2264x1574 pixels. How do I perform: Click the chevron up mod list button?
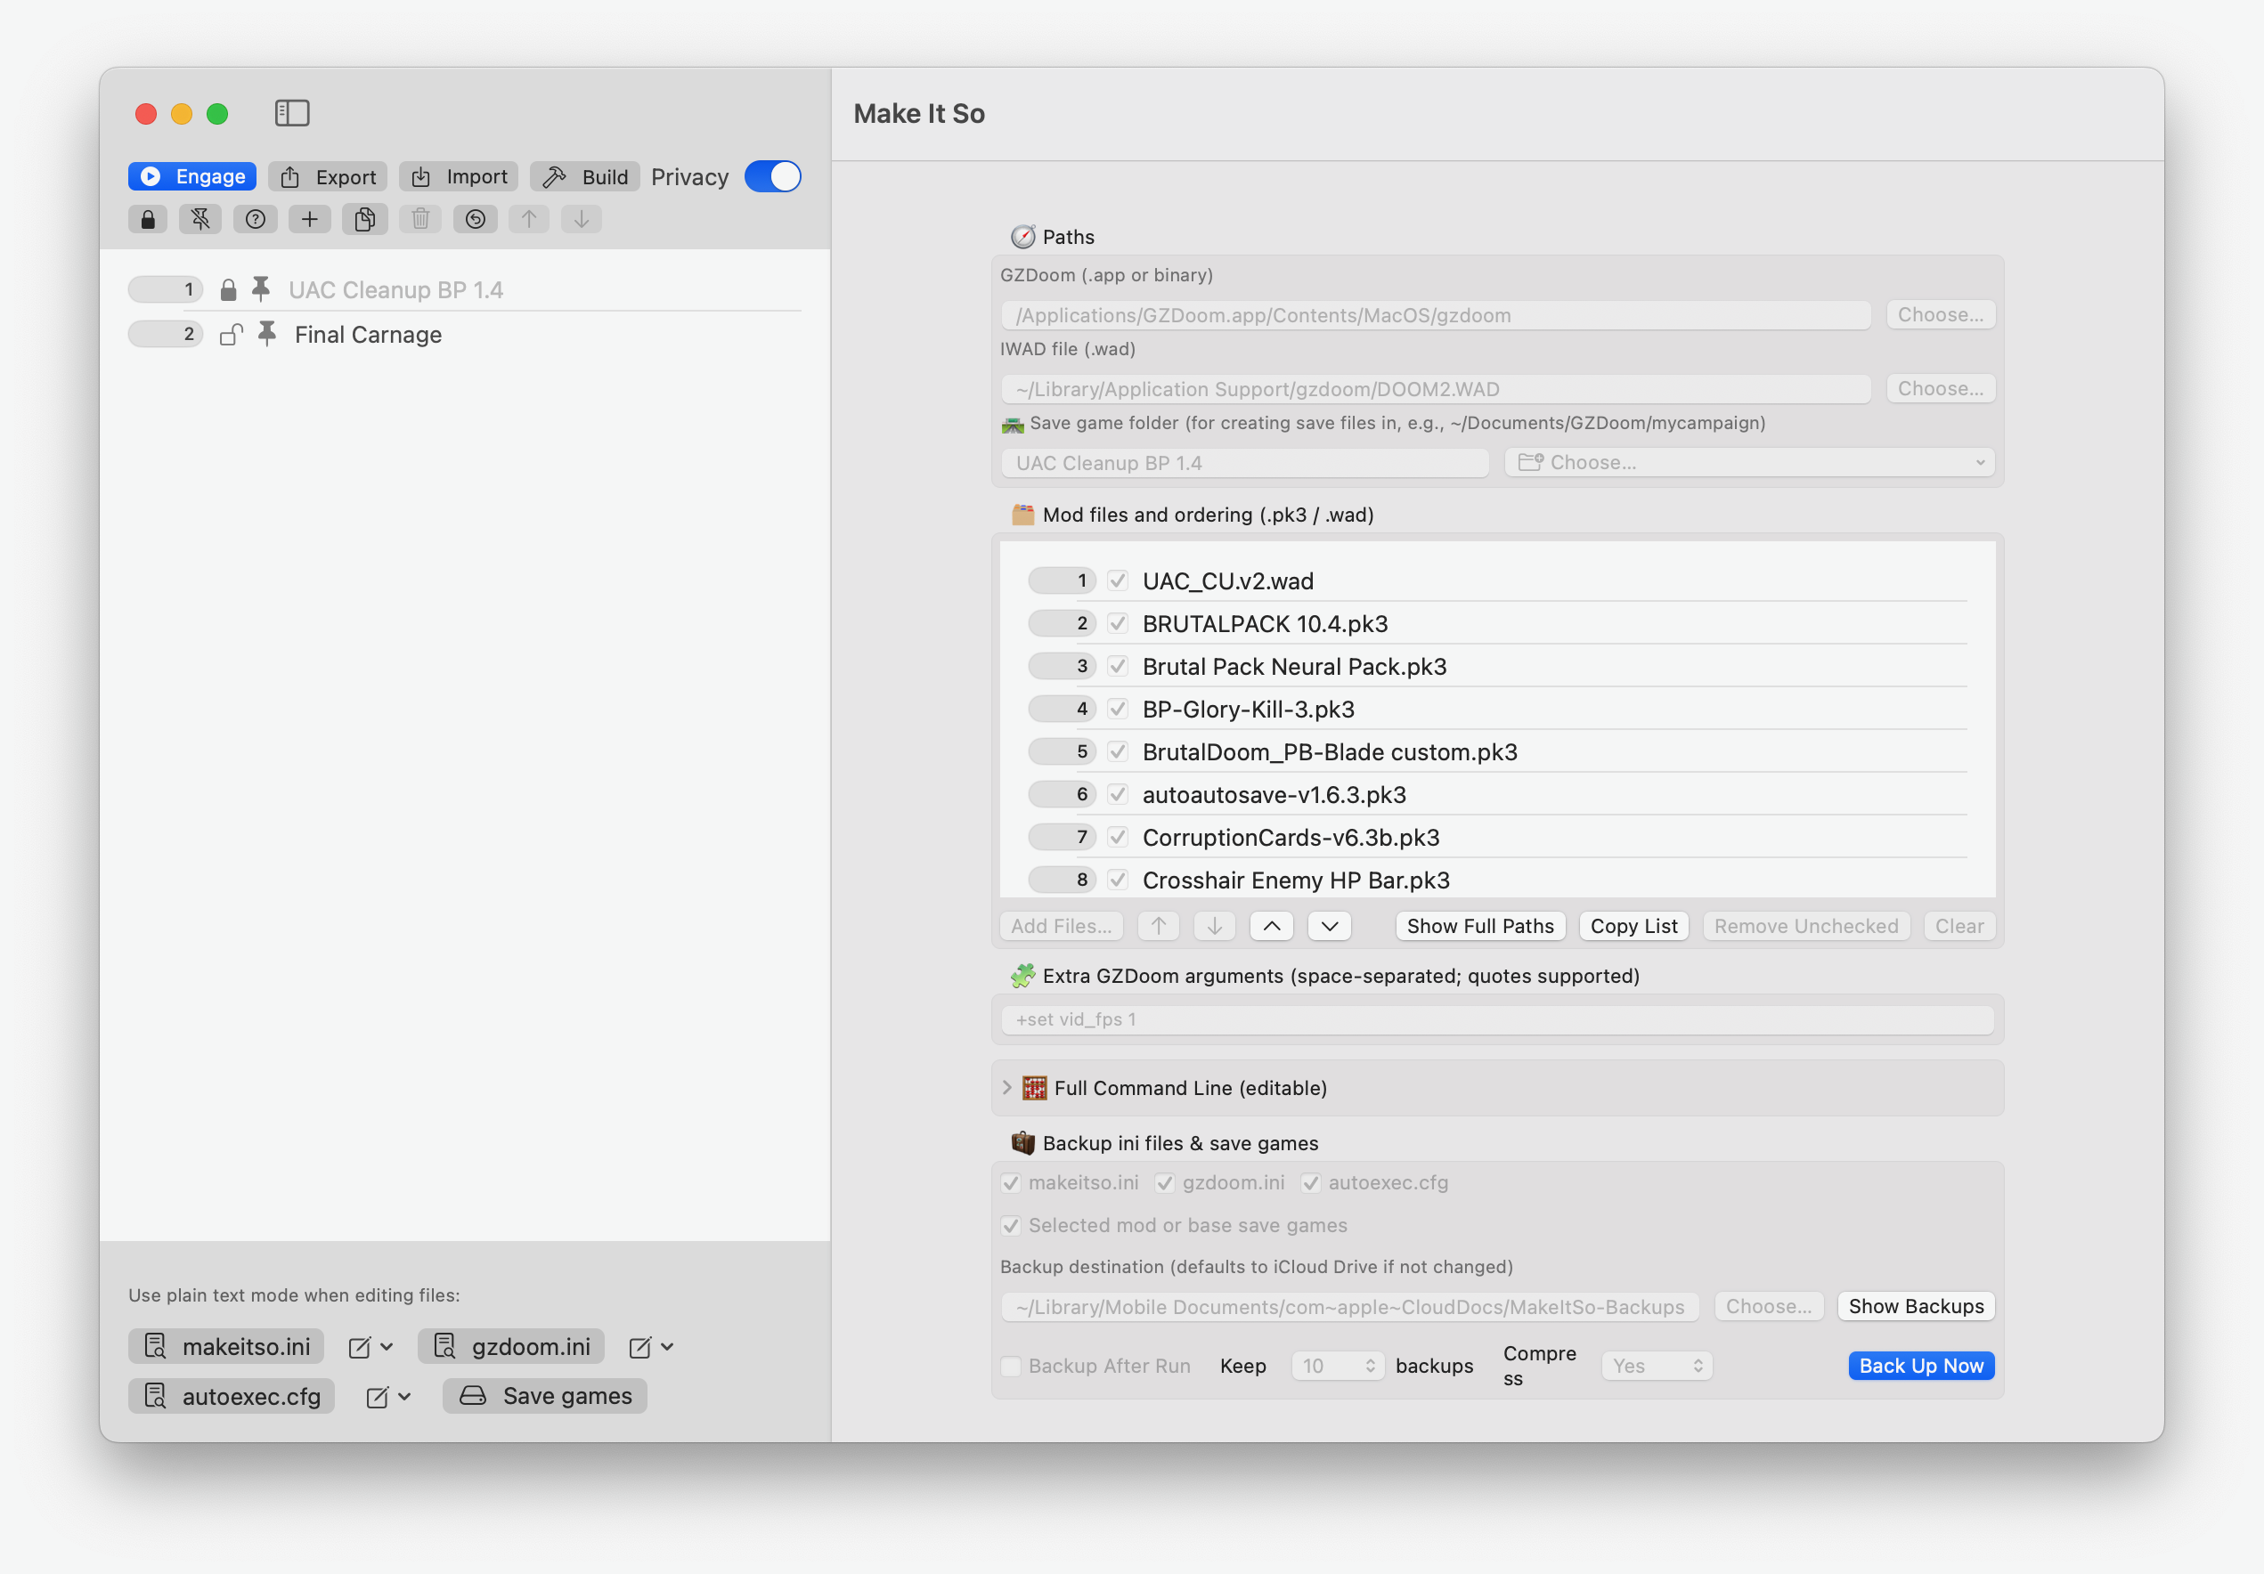(x=1272, y=927)
